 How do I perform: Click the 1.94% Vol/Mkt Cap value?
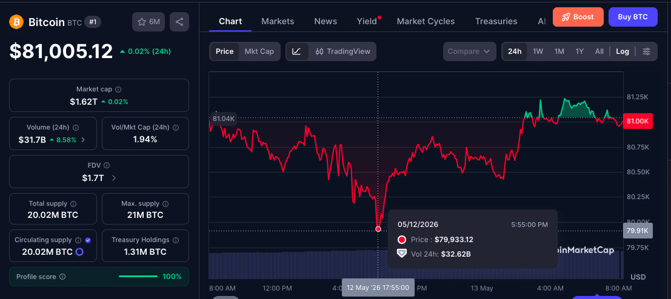145,139
